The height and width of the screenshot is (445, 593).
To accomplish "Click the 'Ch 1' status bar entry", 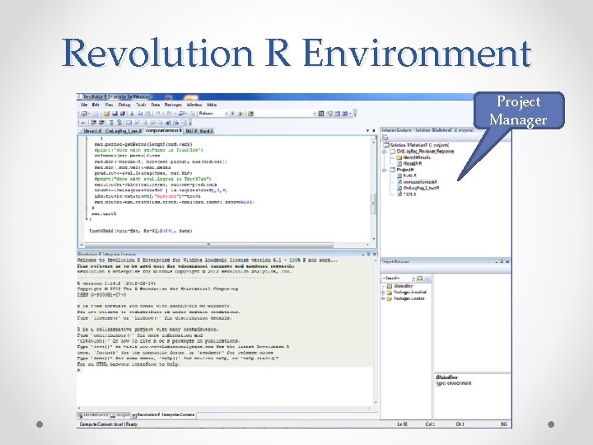I will pos(460,424).
